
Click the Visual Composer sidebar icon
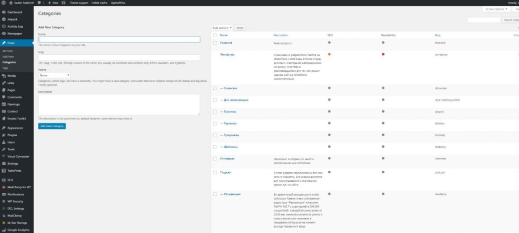(x=4, y=156)
